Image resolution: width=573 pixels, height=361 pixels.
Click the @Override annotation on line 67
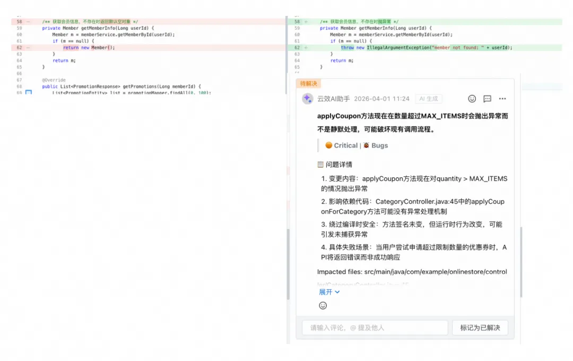[54, 80]
